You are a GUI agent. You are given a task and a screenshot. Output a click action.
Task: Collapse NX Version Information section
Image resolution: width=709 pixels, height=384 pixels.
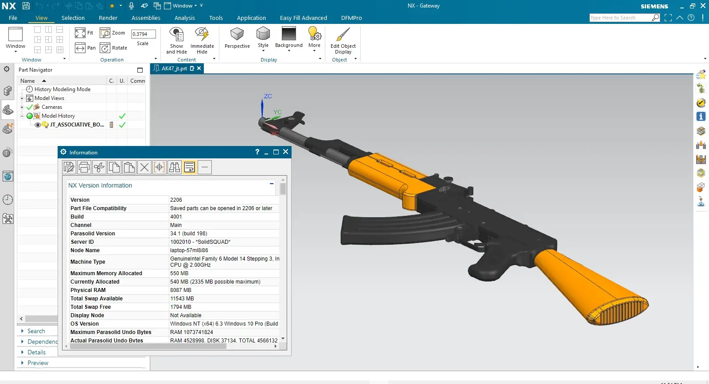(x=272, y=184)
